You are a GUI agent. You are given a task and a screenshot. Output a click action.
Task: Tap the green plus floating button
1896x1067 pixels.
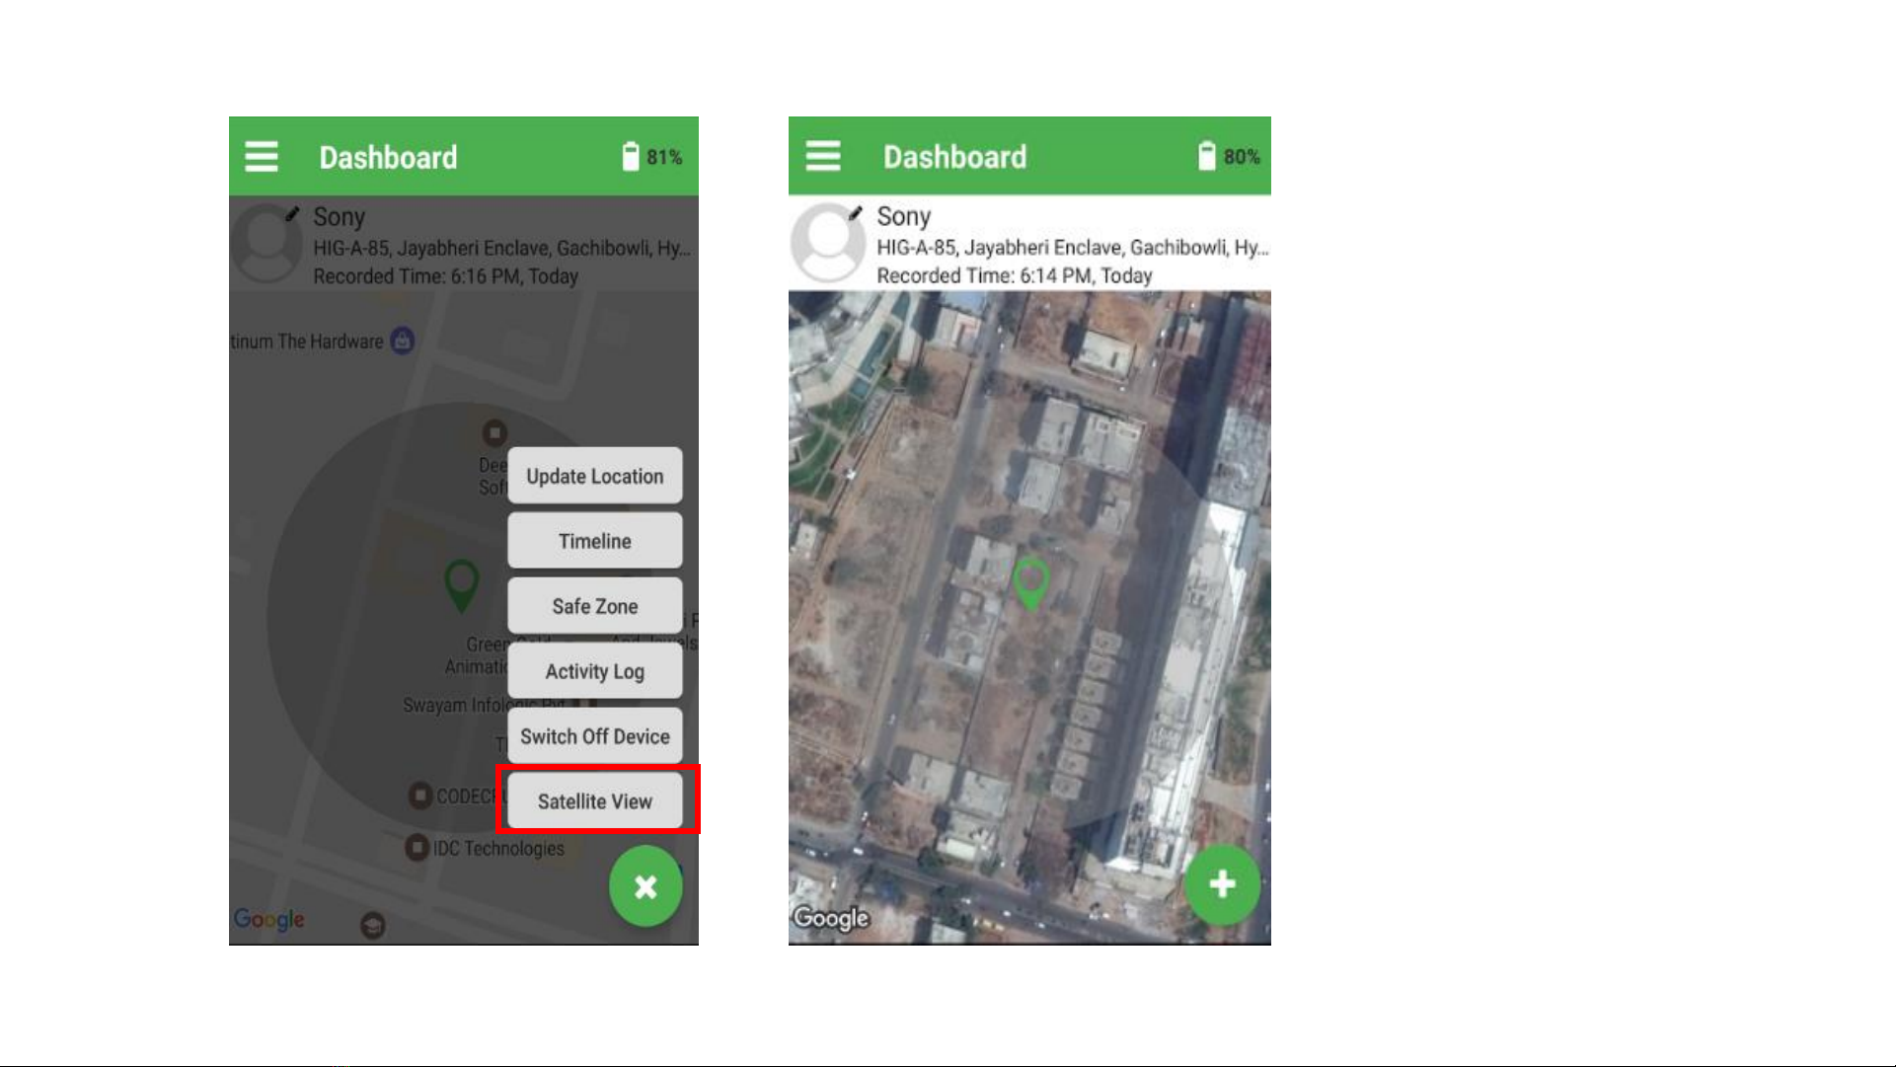[x=1222, y=884]
